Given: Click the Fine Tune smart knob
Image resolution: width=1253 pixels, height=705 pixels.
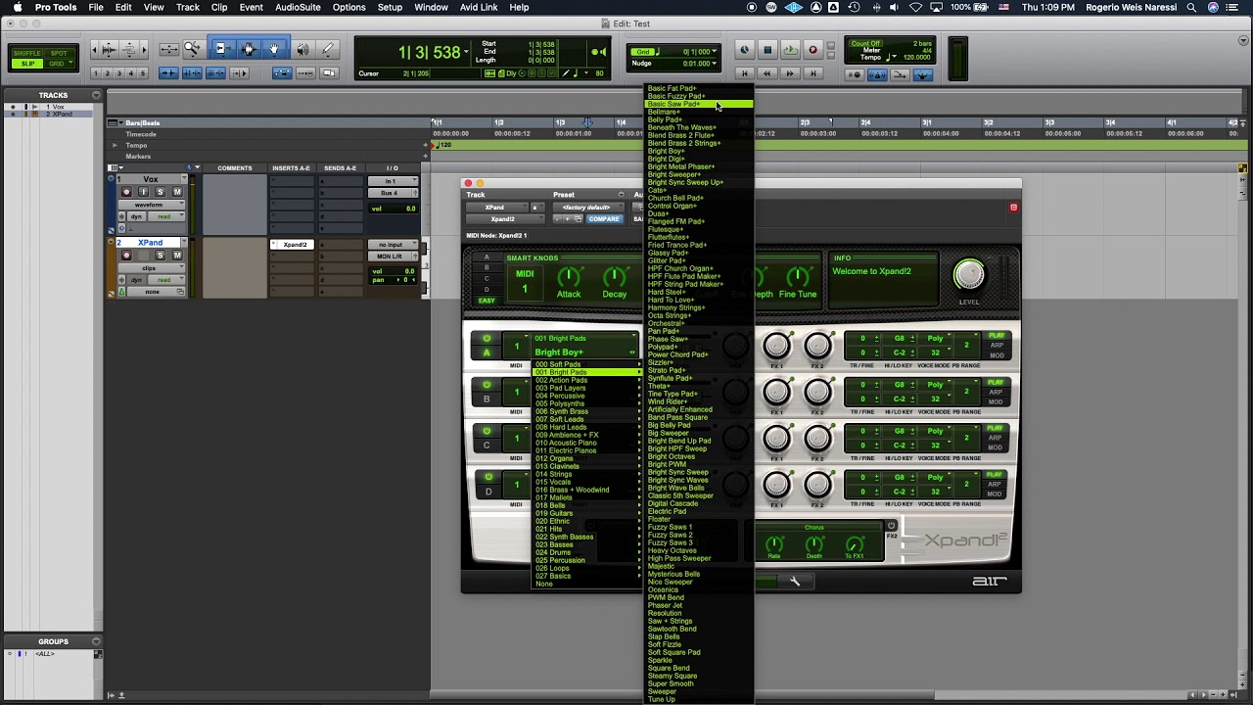Looking at the screenshot, I should coord(798,278).
